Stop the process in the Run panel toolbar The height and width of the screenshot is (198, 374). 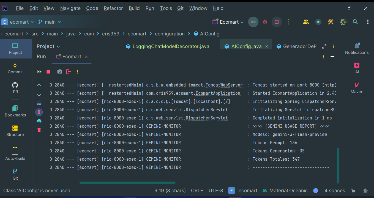(x=48, y=72)
